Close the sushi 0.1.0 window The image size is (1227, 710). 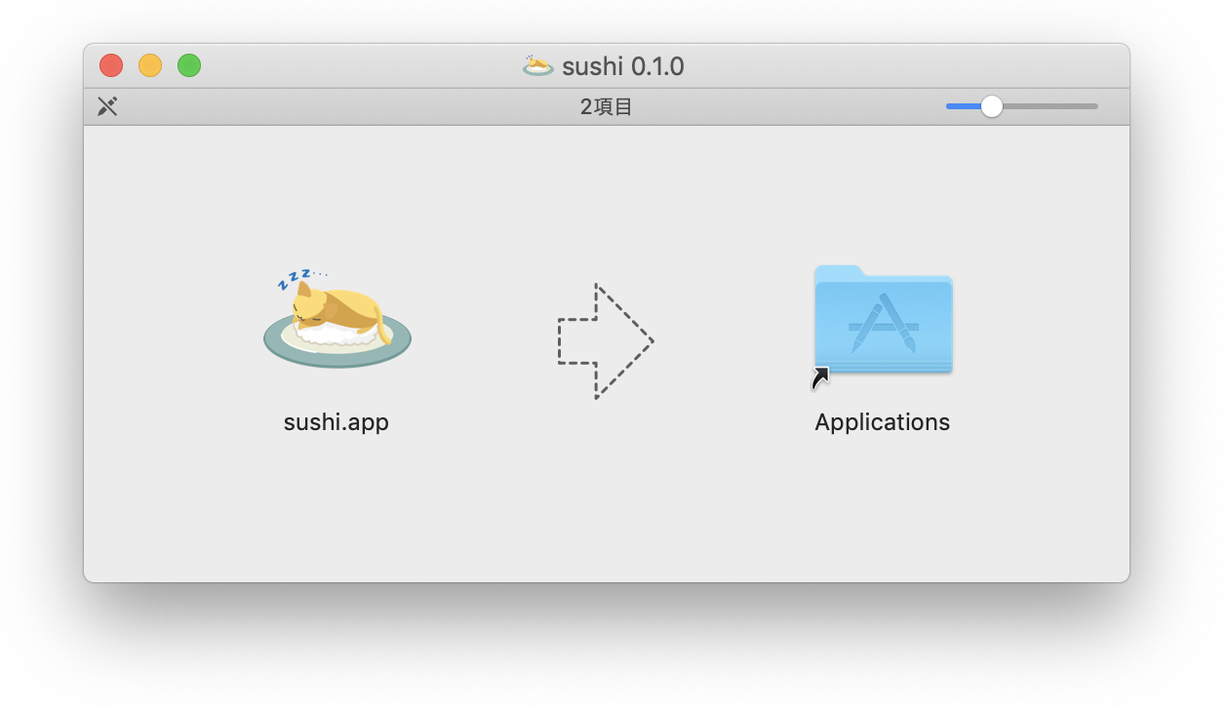[111, 65]
